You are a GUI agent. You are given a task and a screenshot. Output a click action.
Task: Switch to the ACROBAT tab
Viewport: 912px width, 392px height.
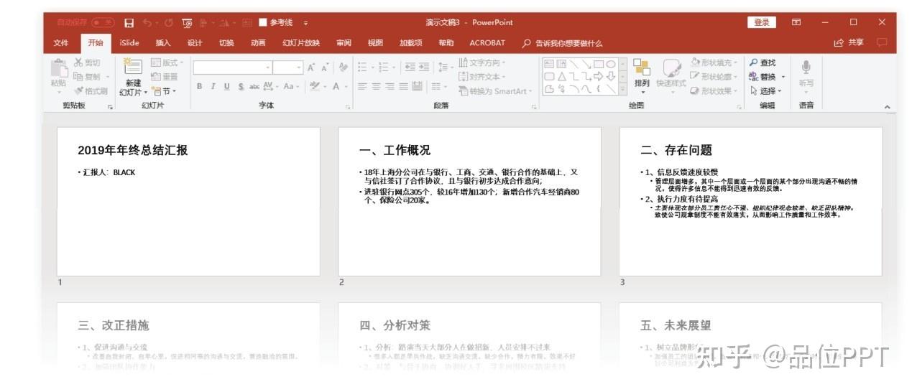487,43
